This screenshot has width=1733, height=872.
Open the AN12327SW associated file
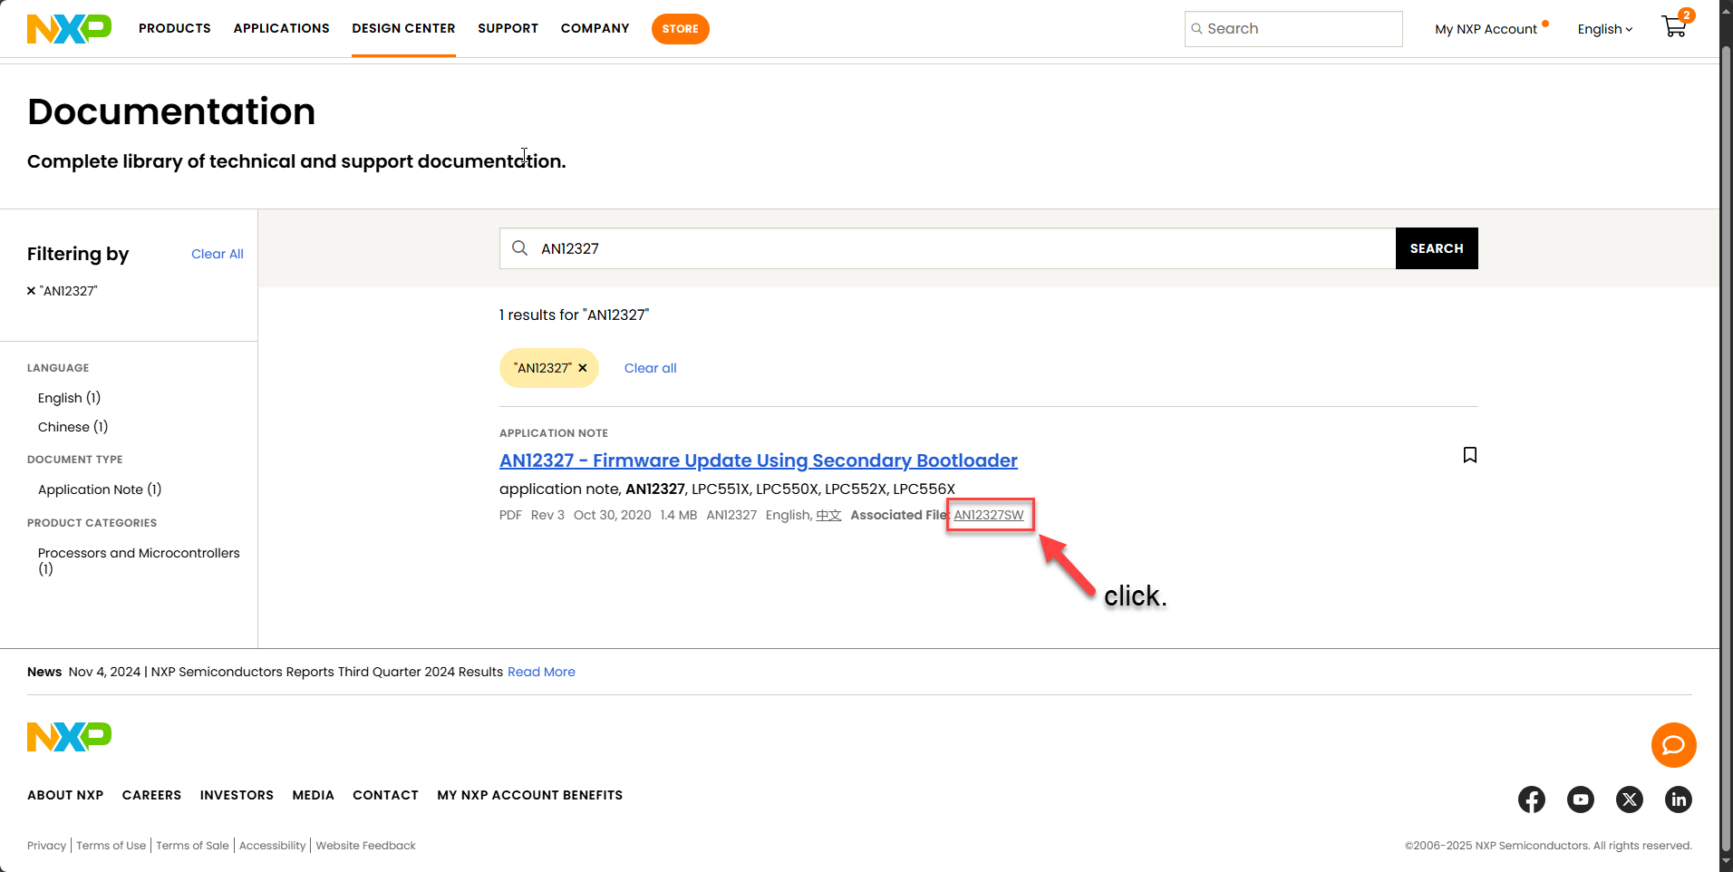pos(989,515)
